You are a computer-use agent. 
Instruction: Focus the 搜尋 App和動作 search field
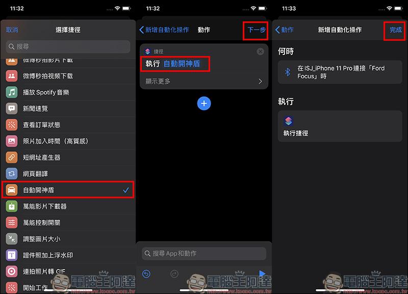(204, 253)
